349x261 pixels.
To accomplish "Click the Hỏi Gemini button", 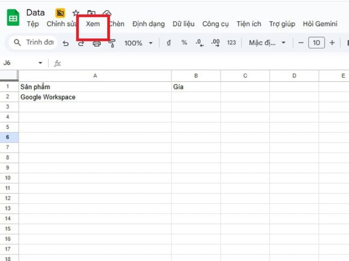I will [320, 24].
